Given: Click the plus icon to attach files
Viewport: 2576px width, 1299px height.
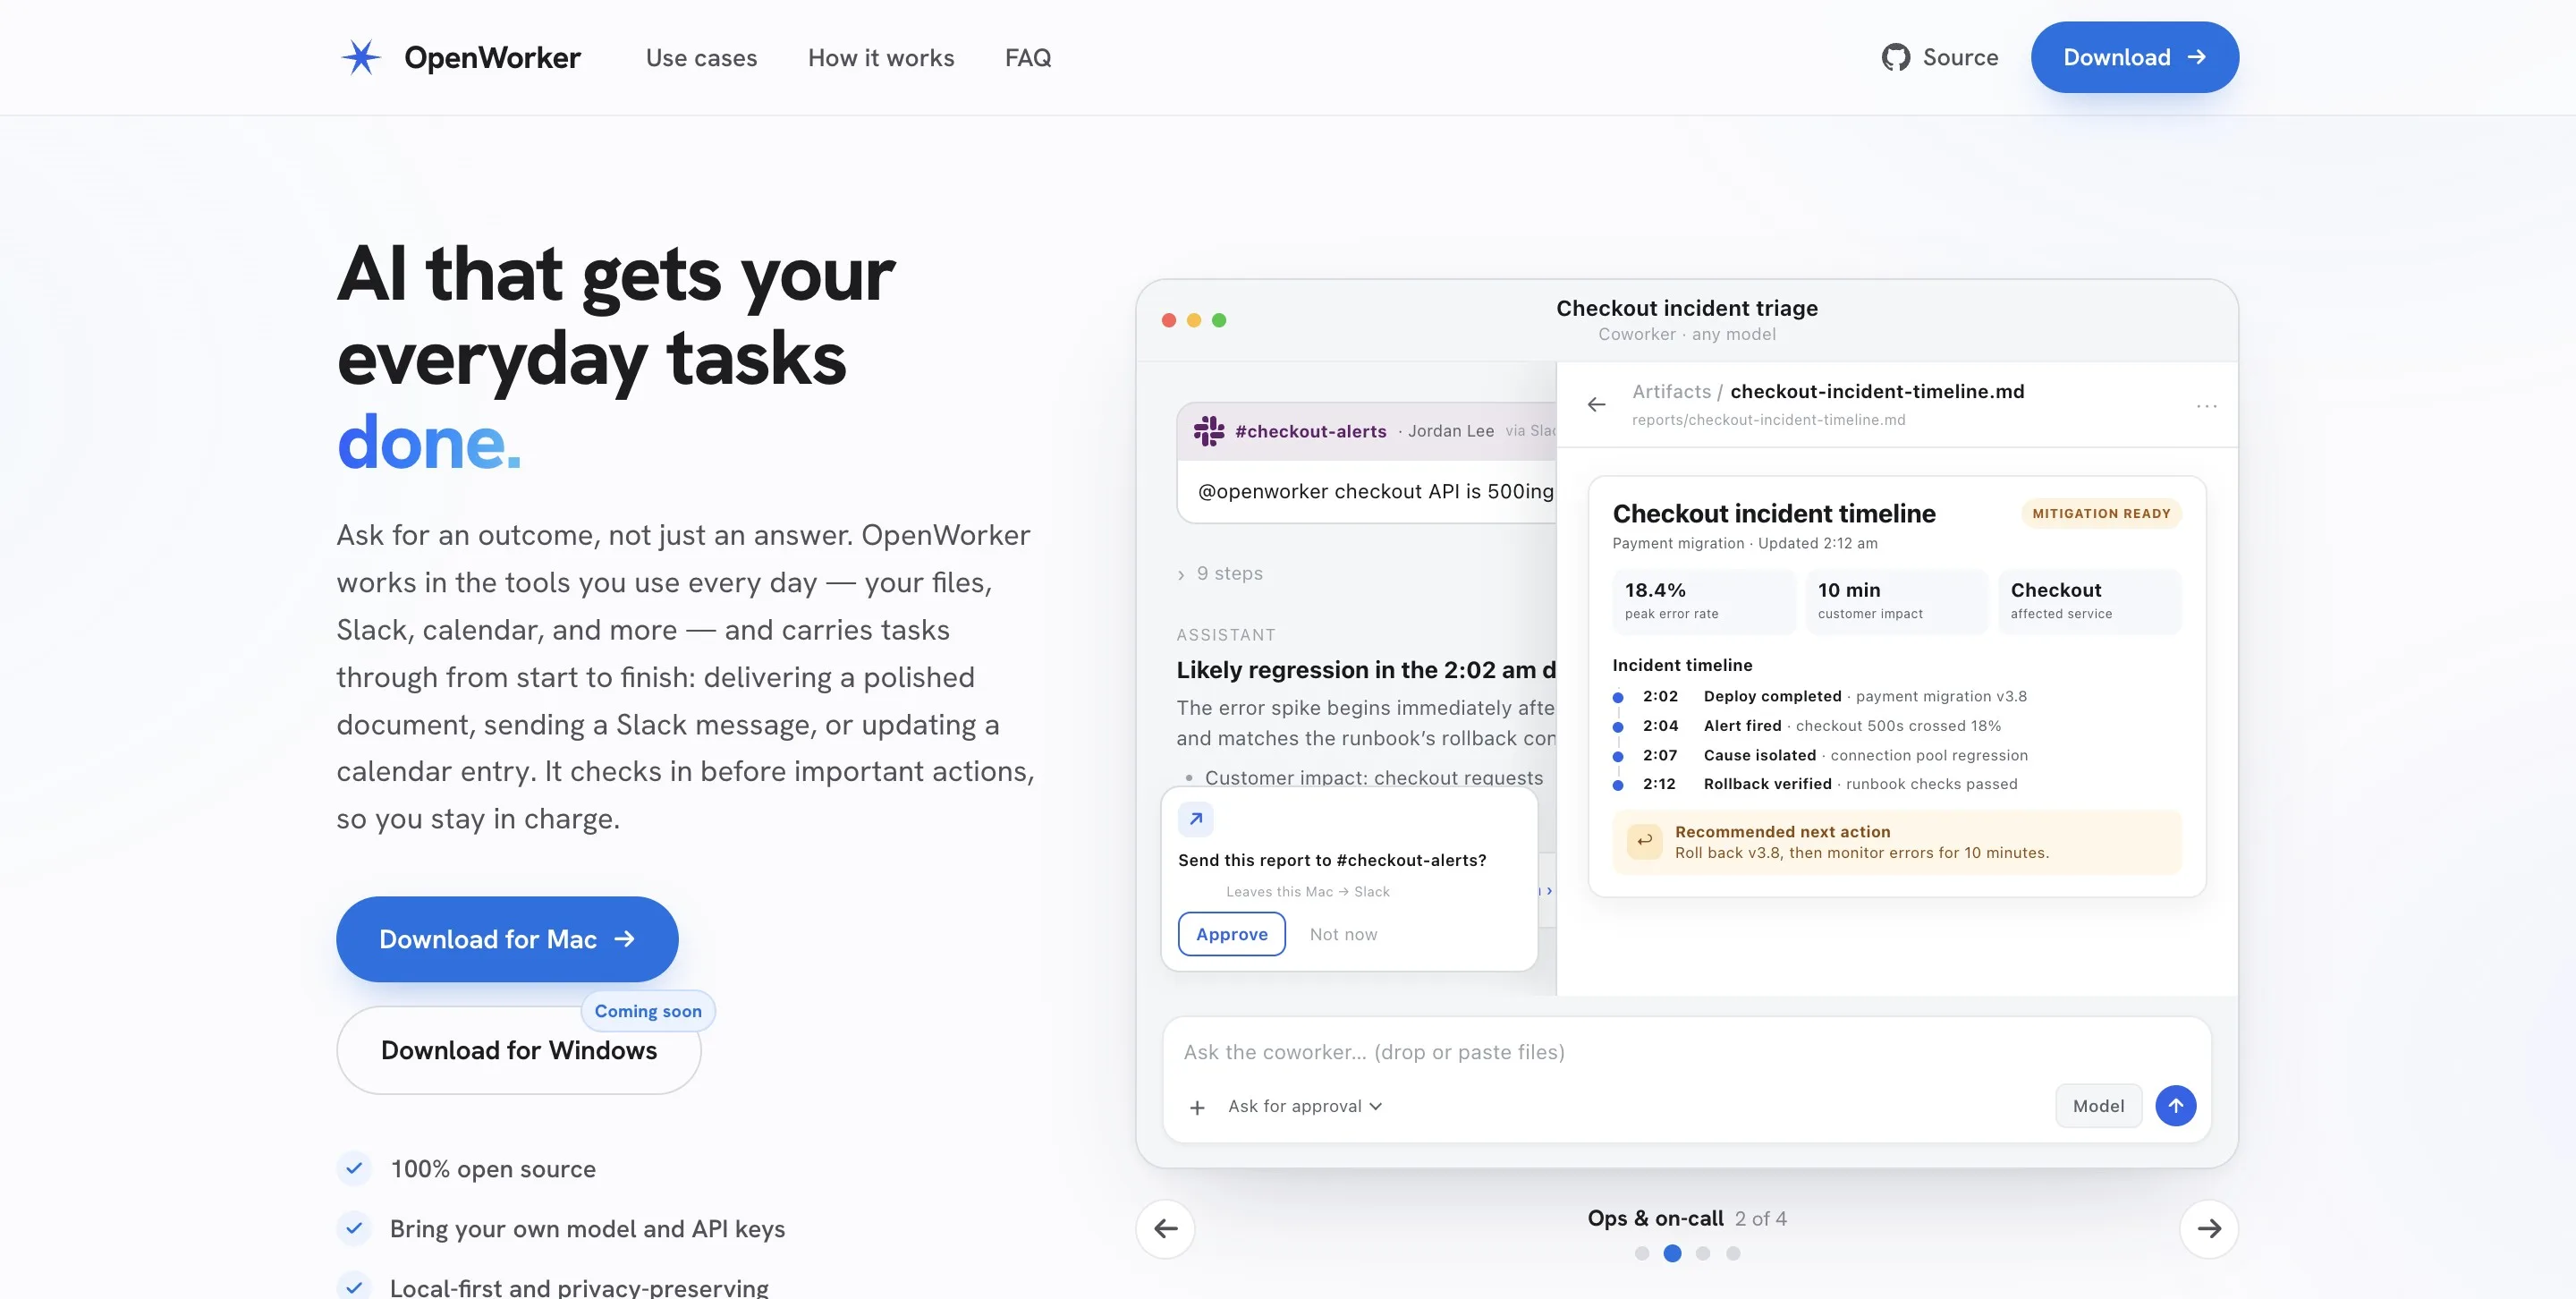Looking at the screenshot, I should (x=1197, y=1107).
